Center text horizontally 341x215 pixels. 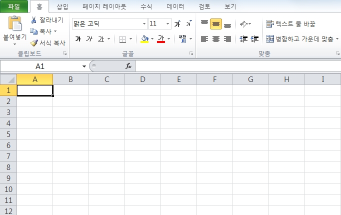216,38
